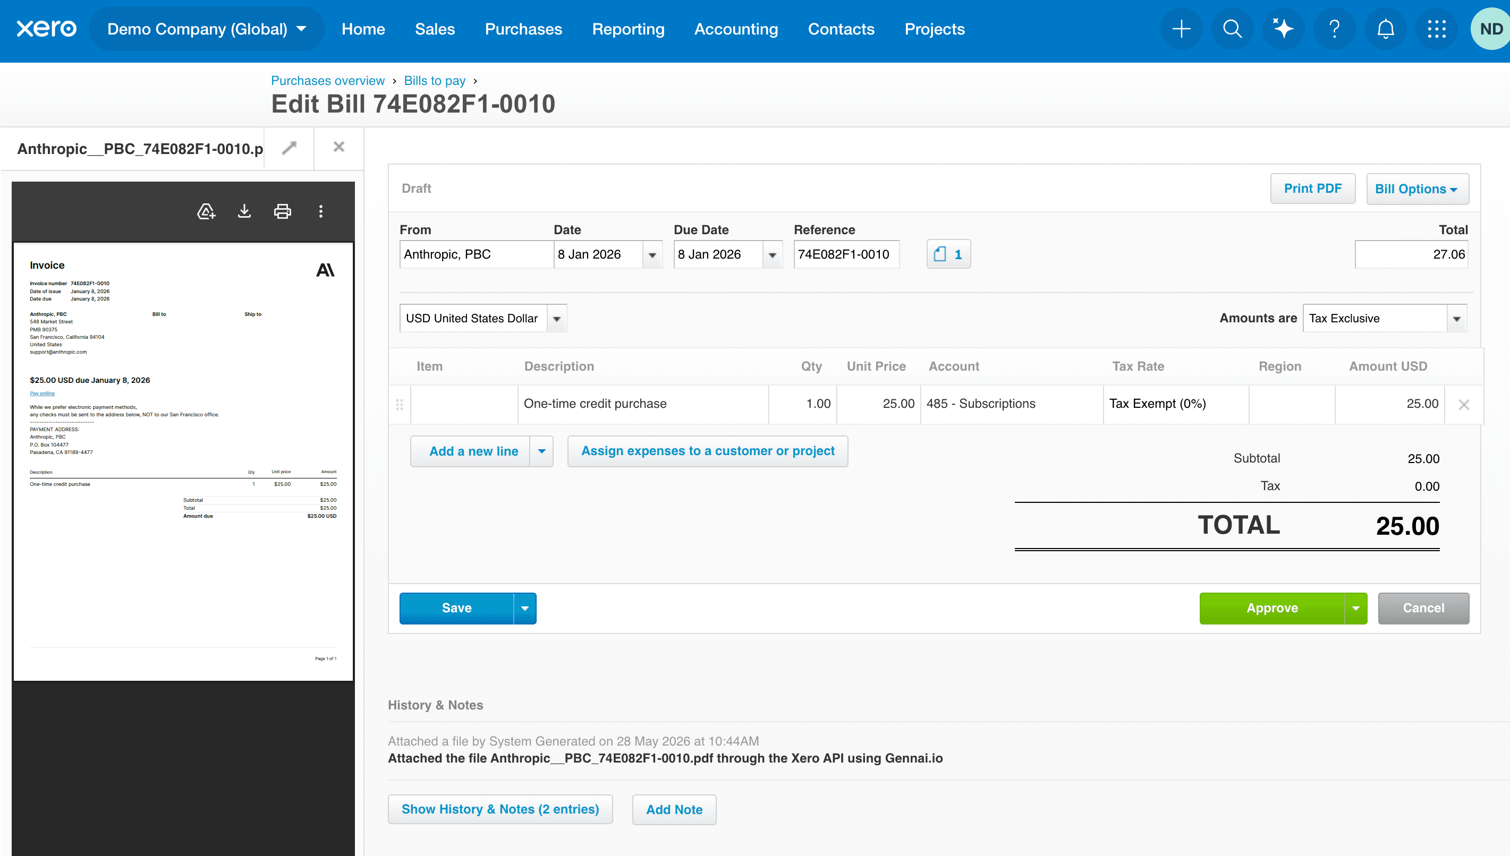Download the attached PDF

244,212
